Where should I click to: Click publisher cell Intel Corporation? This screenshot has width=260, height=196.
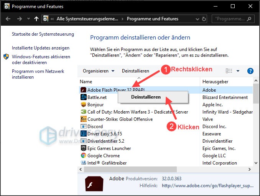tap(219, 163)
